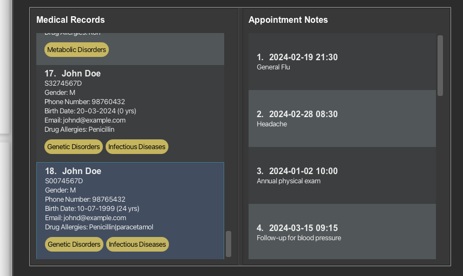This screenshot has height=276, width=463.
Task: Click Gender: M in record 18
Action: pos(61,190)
